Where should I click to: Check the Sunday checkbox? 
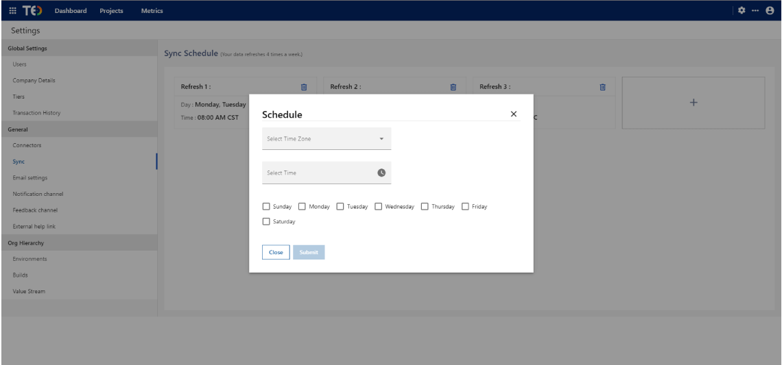tap(266, 206)
